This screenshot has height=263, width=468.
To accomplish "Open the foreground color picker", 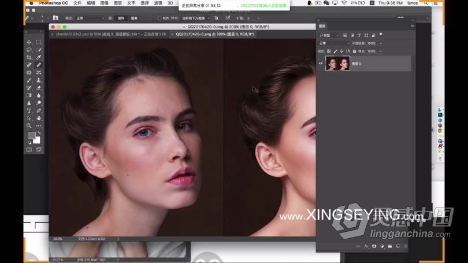I will (x=32, y=135).
